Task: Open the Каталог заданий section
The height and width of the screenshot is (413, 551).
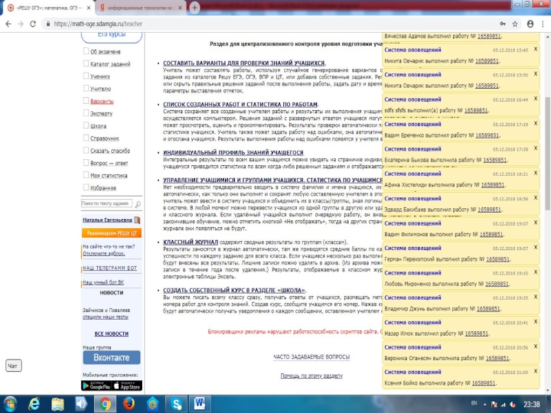Action: 110,64
